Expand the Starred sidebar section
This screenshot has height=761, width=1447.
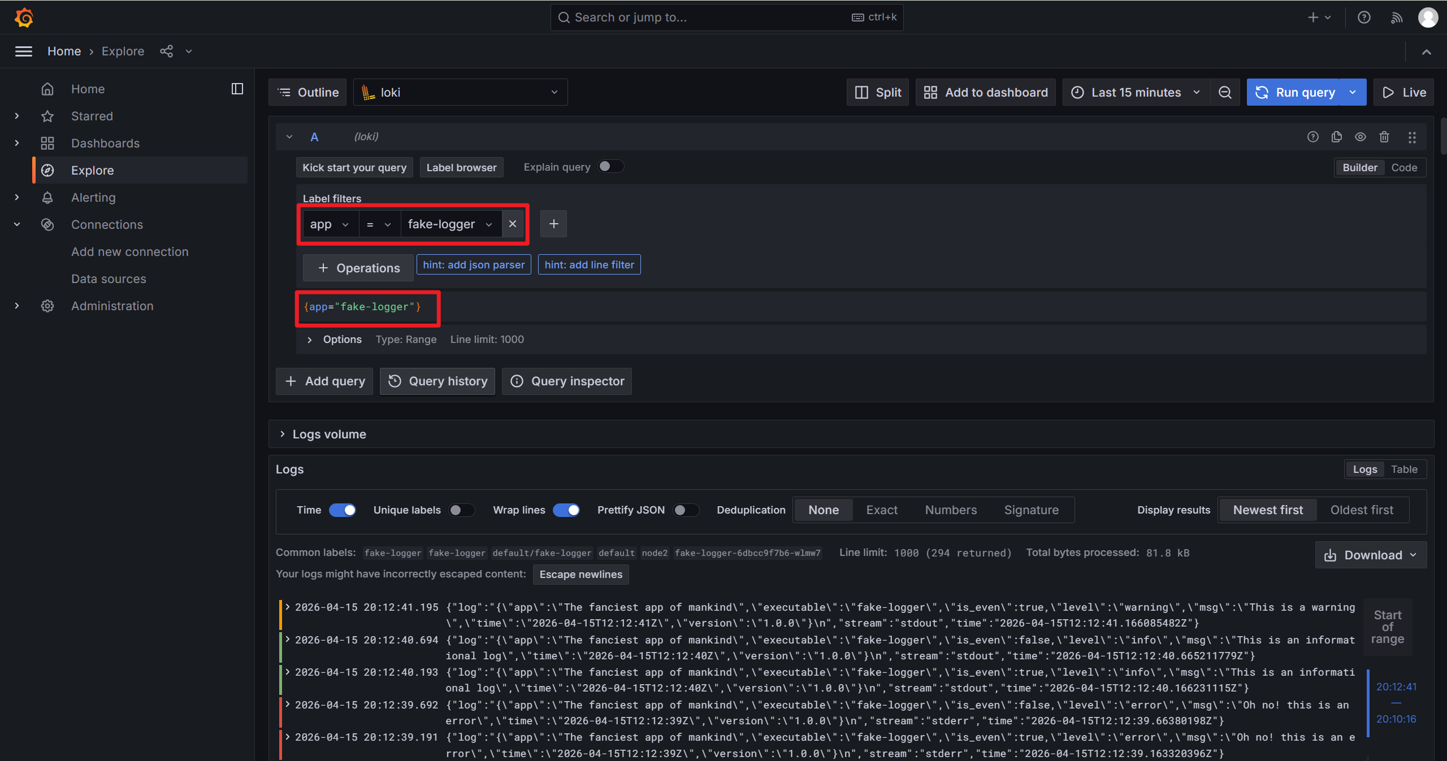click(x=17, y=116)
